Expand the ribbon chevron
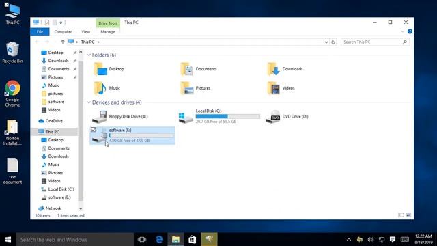437x246 pixels. tap(402, 31)
